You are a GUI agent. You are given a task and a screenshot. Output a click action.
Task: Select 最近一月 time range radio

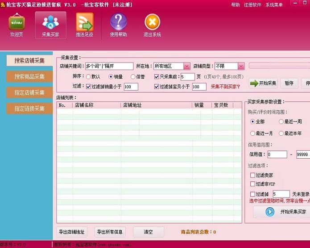pos(252,134)
